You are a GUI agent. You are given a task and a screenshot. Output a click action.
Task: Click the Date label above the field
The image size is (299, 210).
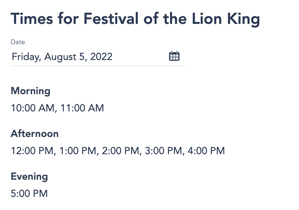18,42
